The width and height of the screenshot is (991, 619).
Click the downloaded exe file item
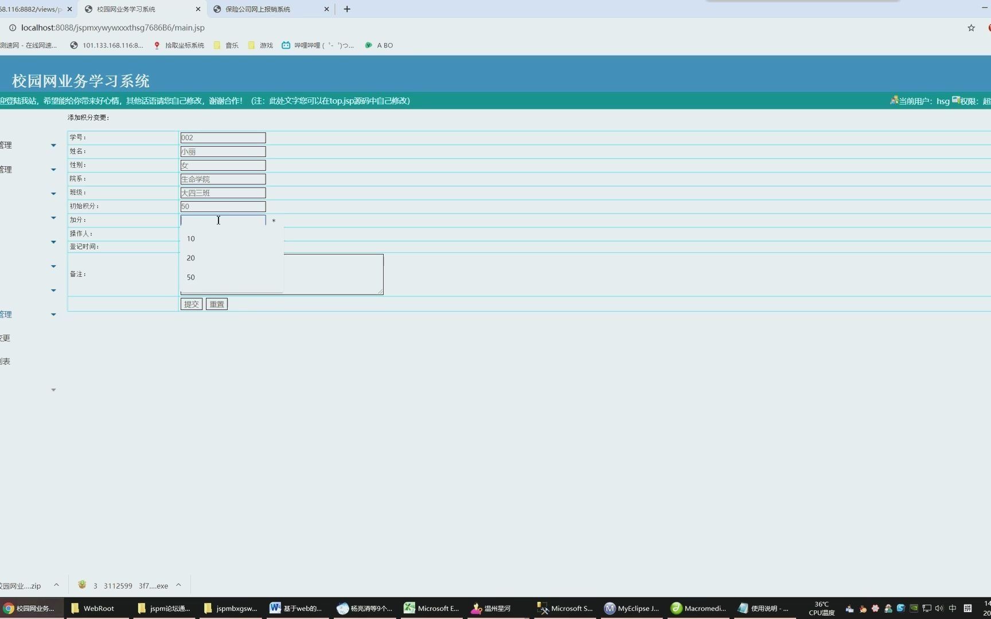coord(123,585)
